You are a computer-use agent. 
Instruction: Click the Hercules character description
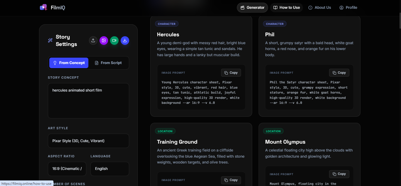click(x=201, y=49)
